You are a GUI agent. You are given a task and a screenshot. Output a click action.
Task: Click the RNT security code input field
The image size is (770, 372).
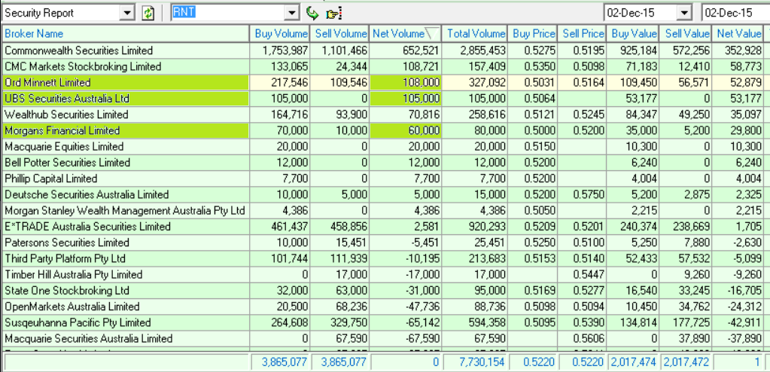[x=228, y=13]
